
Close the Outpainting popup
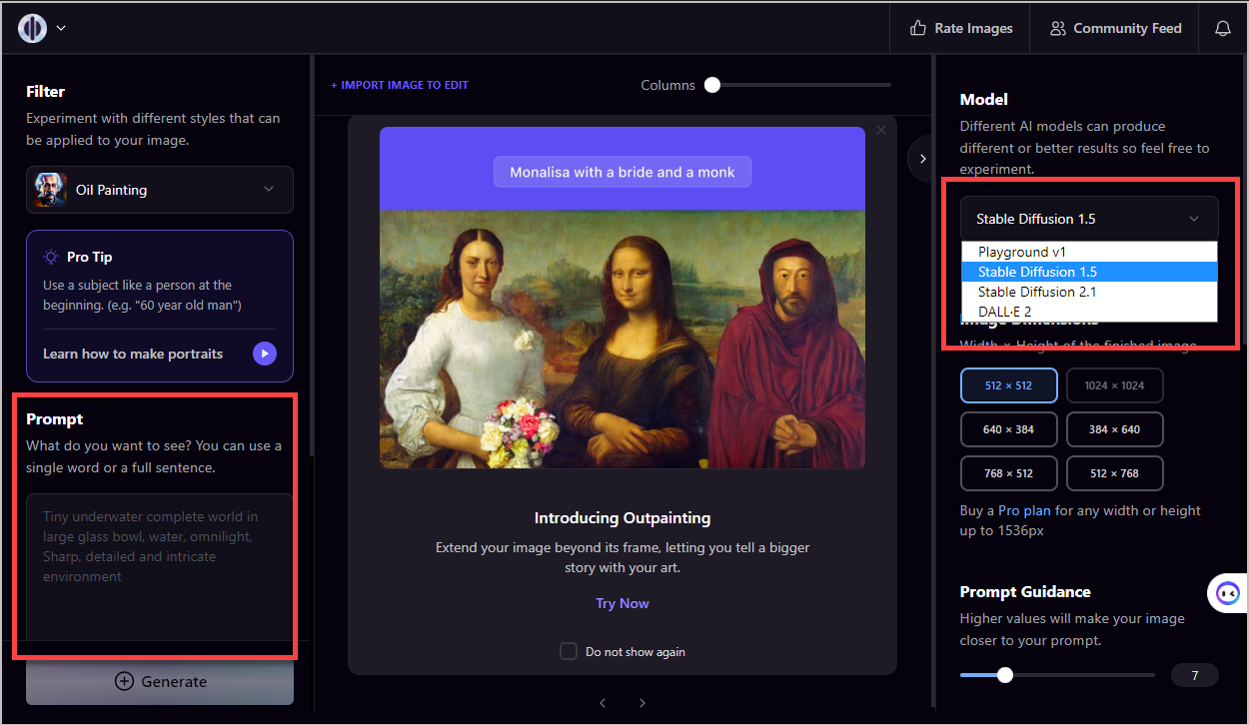tap(881, 130)
